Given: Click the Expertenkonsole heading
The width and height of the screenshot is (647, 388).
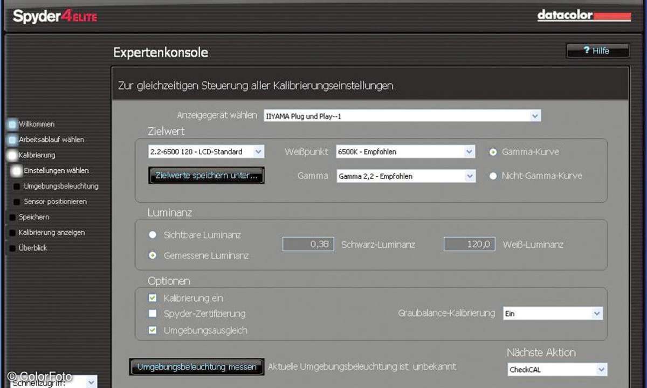Looking at the screenshot, I should (161, 52).
